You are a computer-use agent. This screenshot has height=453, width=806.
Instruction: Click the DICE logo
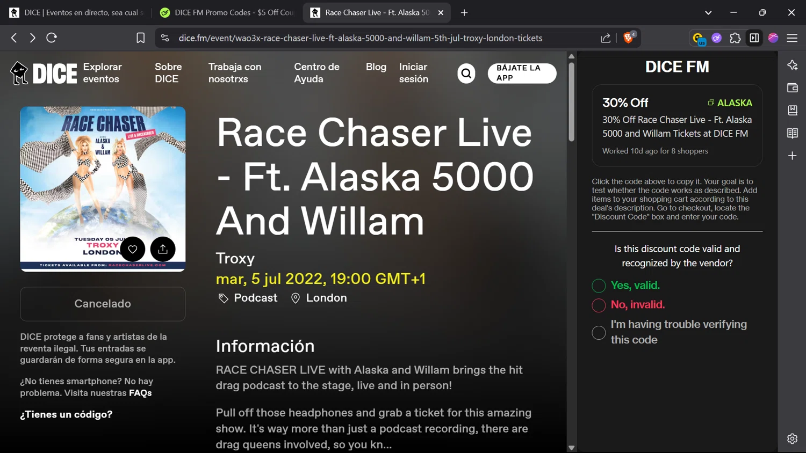coord(44,73)
